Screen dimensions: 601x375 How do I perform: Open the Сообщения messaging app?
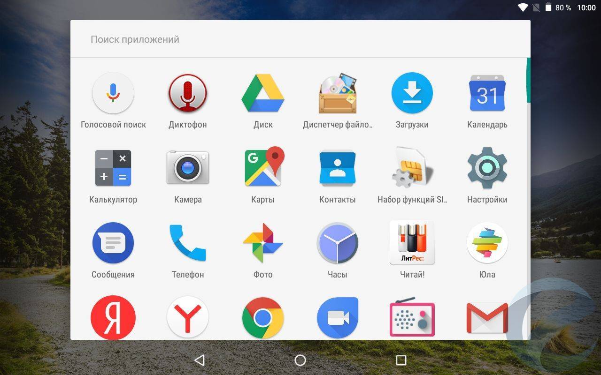[x=113, y=243]
